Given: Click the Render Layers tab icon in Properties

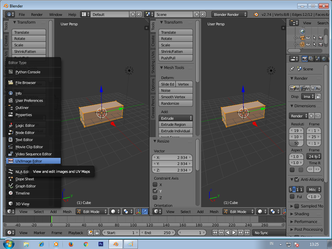Looking at the screenshot, I should point(311,58).
